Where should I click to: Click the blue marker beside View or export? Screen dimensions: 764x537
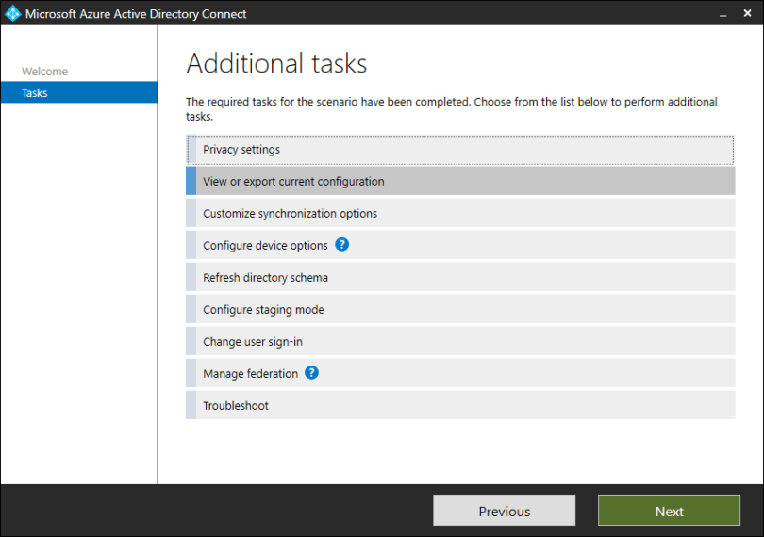191,182
